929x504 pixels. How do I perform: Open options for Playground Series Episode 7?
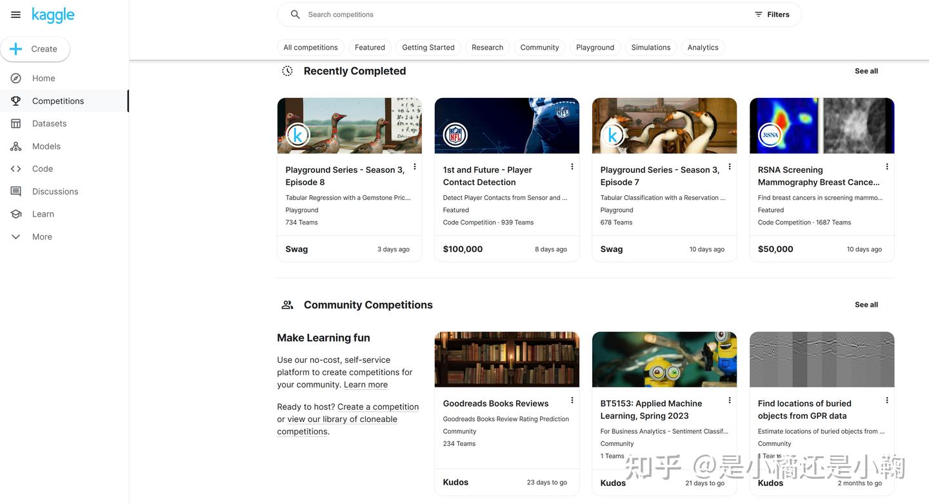730,166
